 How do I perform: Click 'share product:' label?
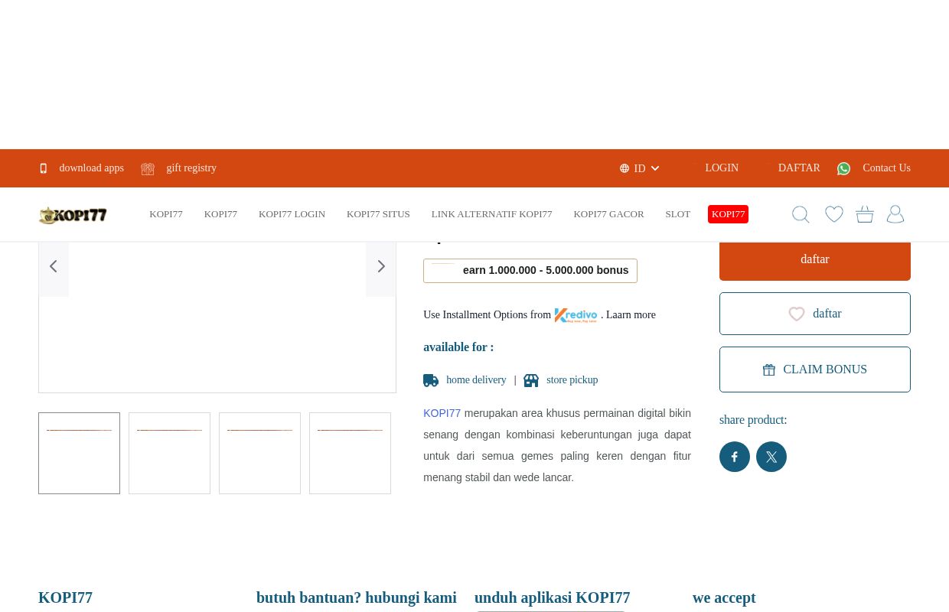[753, 420]
